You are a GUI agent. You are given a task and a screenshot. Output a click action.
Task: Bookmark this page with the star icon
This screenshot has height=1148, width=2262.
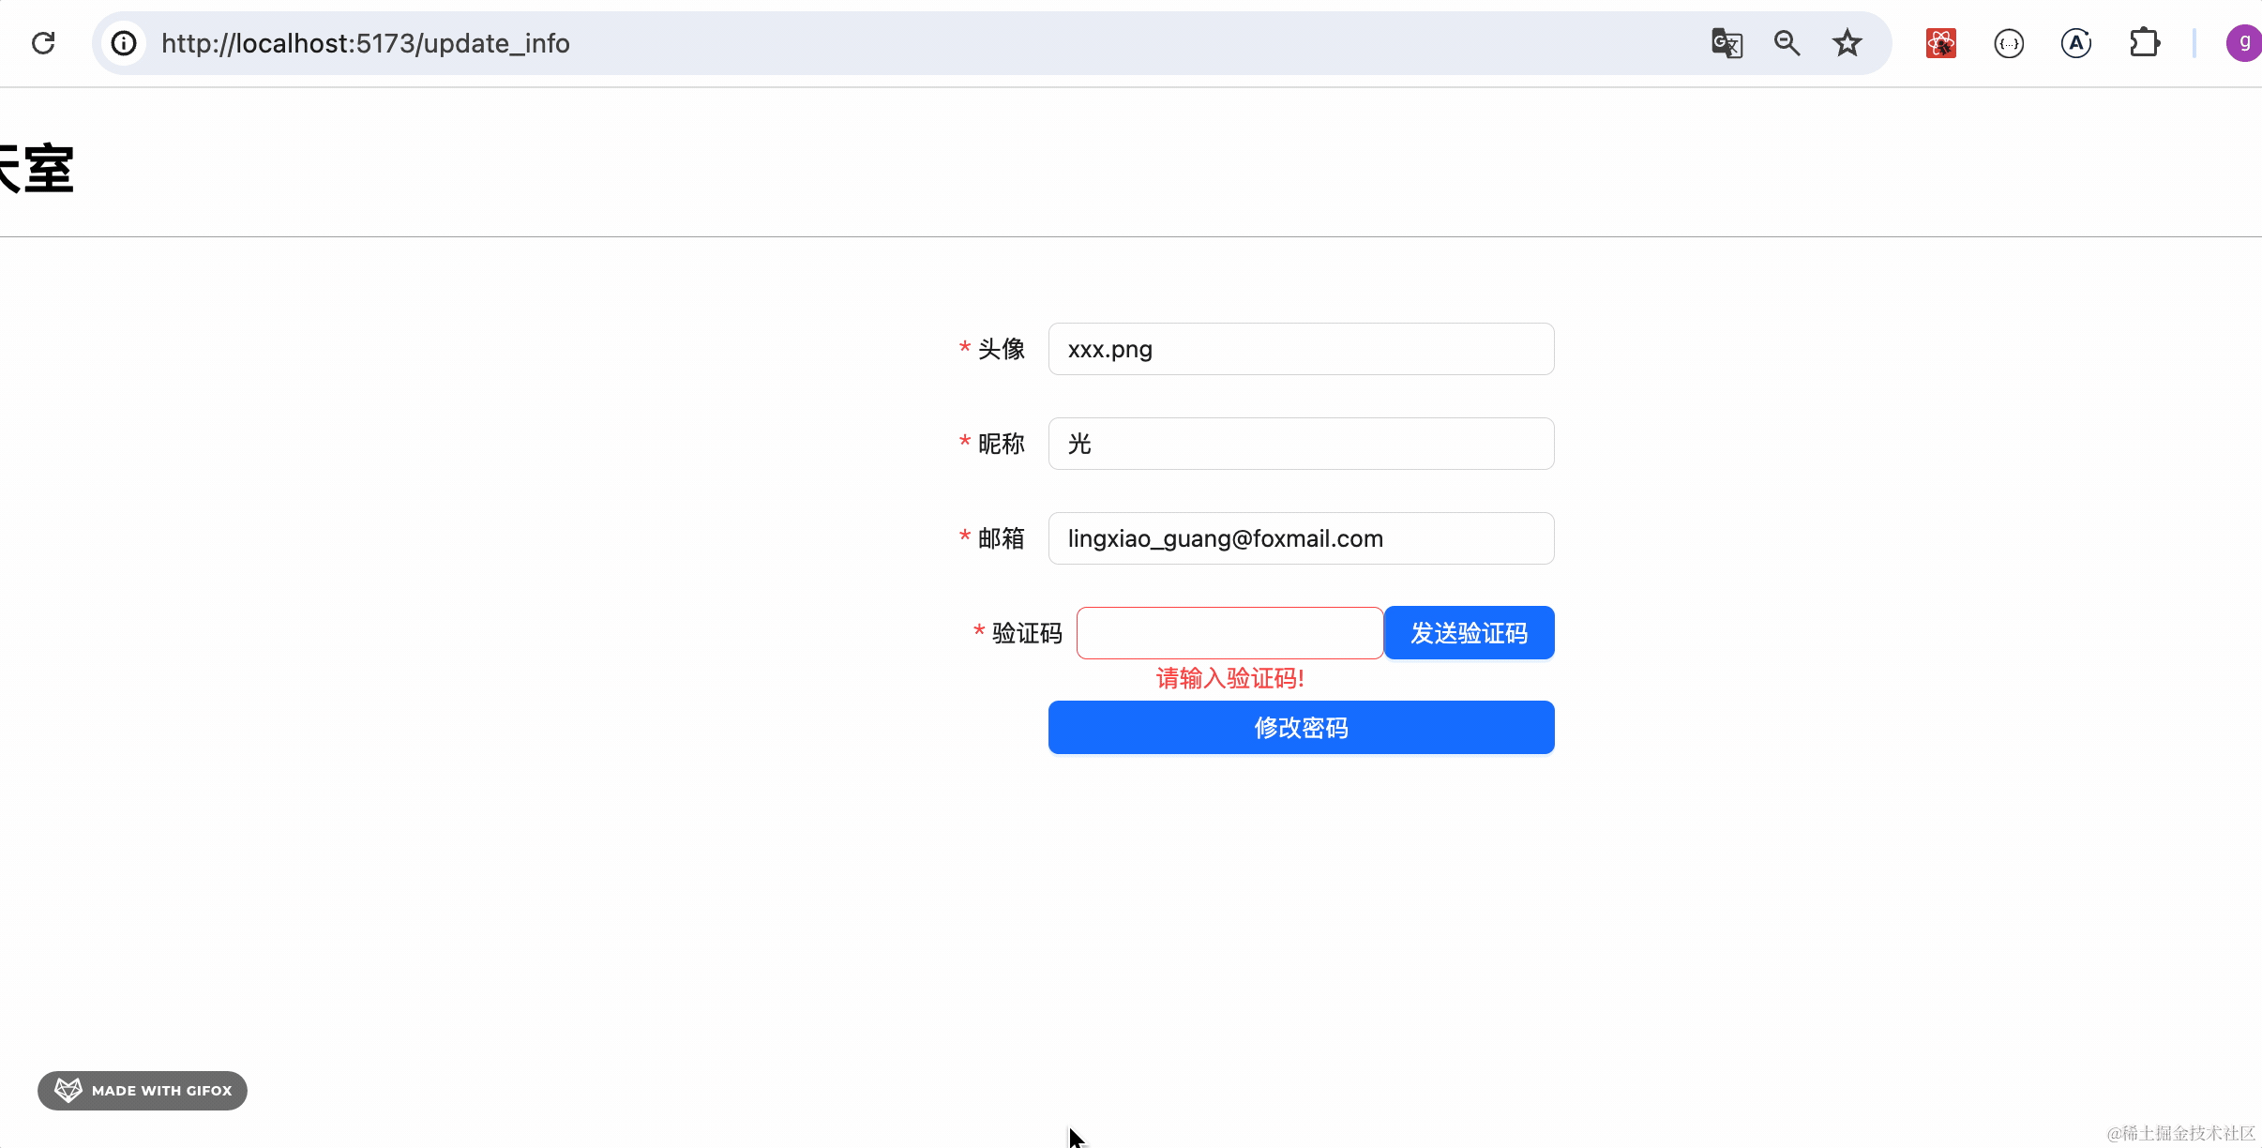coord(1847,43)
